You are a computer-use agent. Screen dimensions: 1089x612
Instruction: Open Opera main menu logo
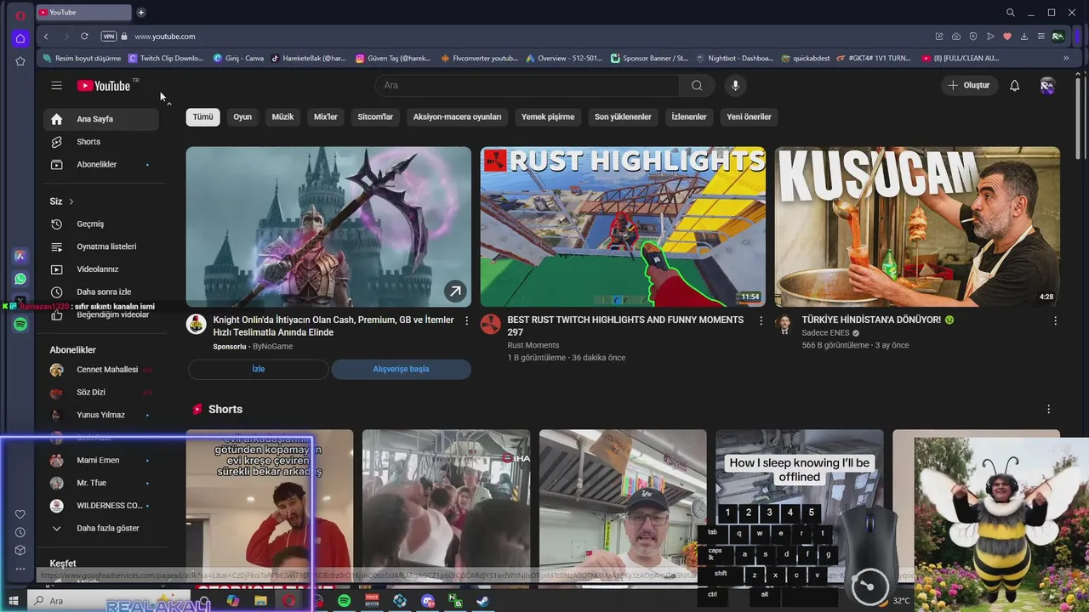pyautogui.click(x=20, y=15)
